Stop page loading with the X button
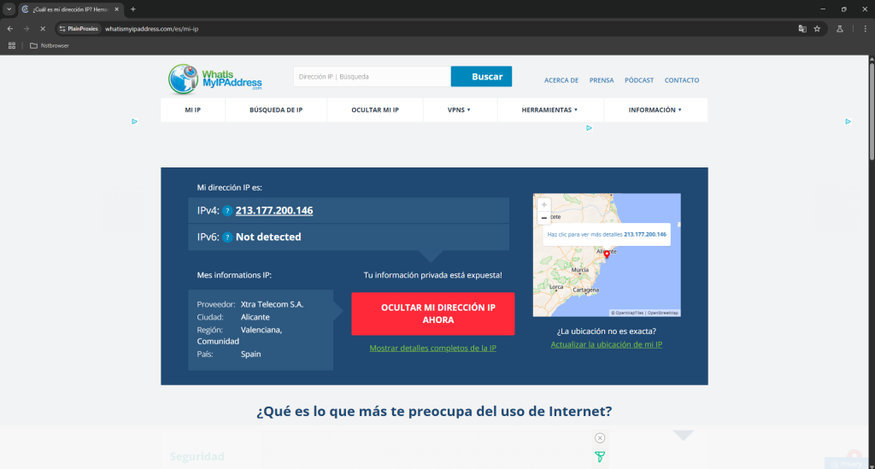This screenshot has height=469, width=875. click(x=43, y=28)
